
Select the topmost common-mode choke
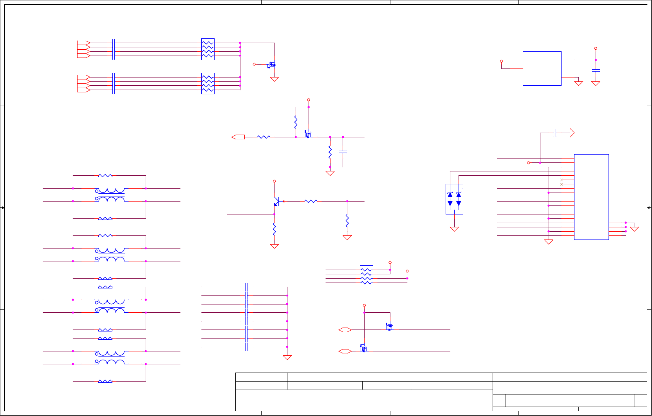coord(110,194)
